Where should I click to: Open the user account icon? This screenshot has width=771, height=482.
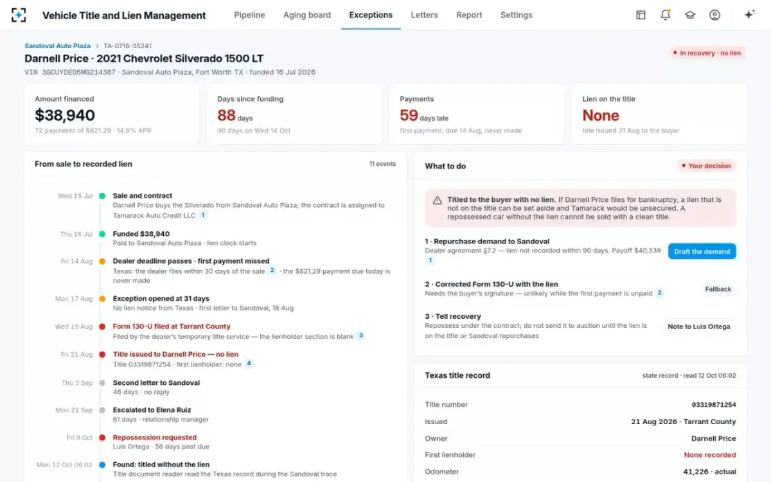714,15
